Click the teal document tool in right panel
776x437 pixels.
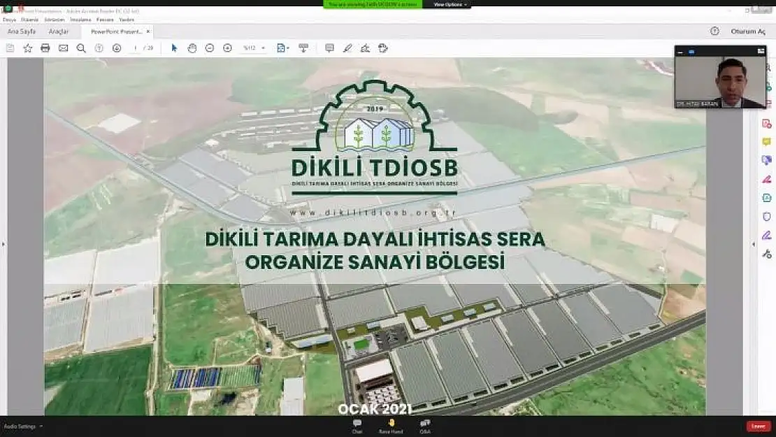tap(767, 197)
